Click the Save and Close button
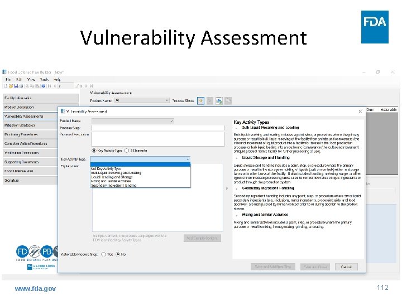This screenshot has height=301, width=402. [x=315, y=266]
